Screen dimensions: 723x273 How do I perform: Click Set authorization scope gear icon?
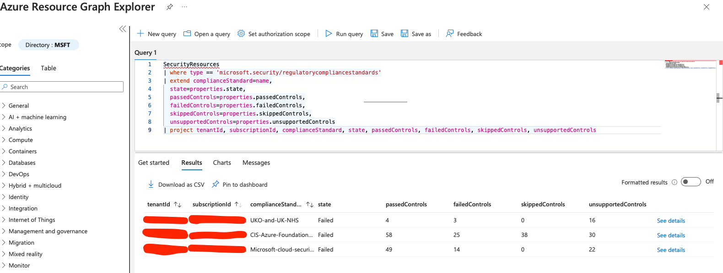pos(241,33)
